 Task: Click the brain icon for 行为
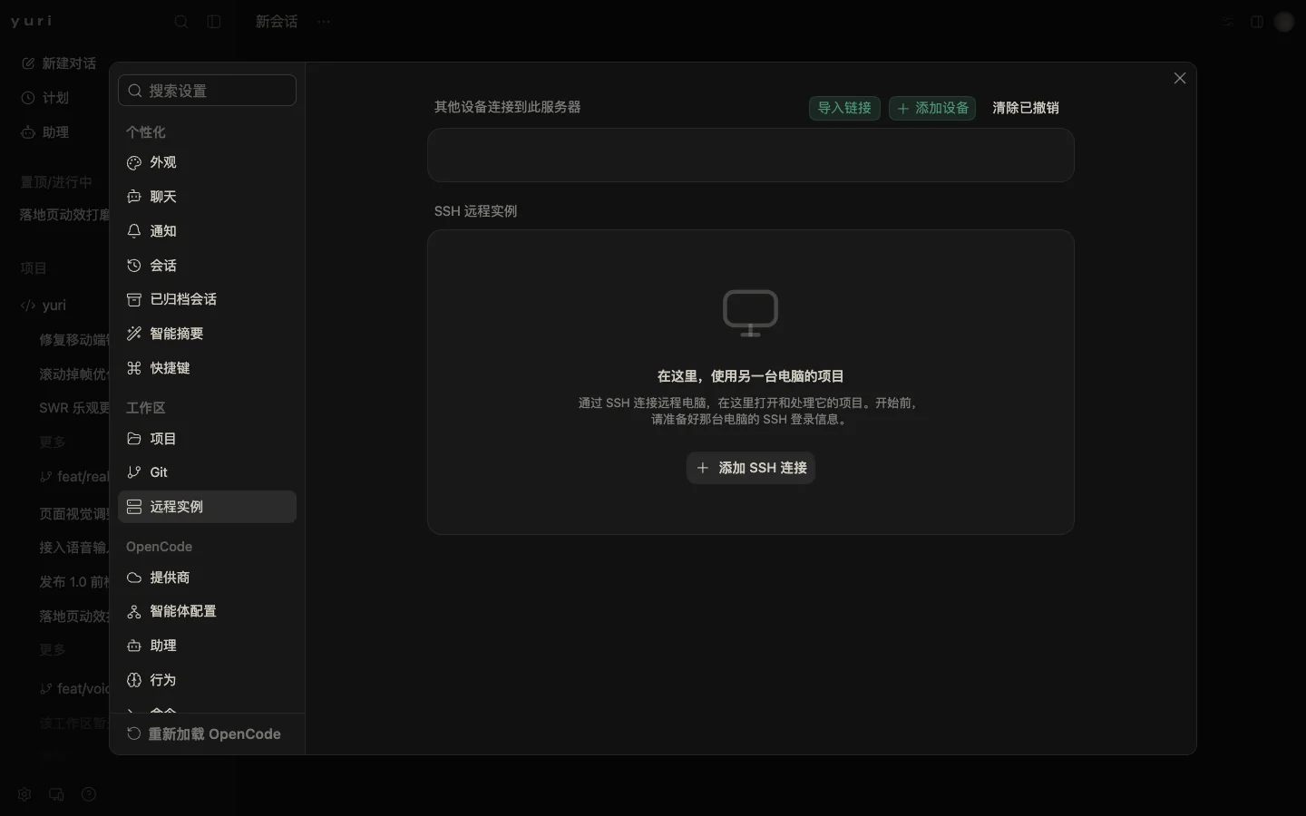[134, 680]
